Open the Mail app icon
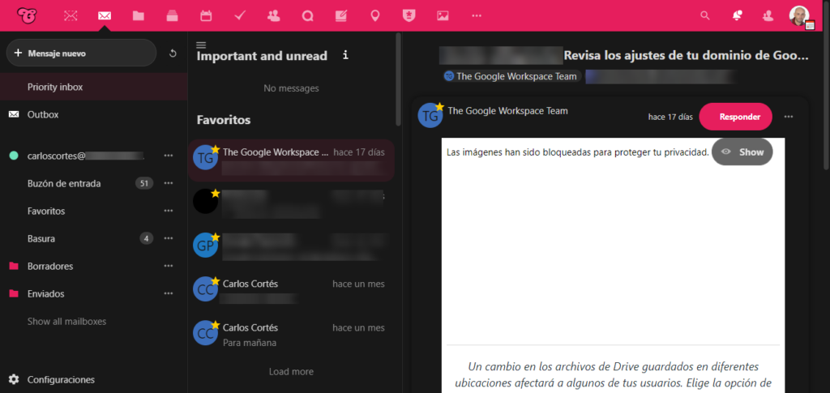Screen dimensions: 830x393 [x=105, y=16]
